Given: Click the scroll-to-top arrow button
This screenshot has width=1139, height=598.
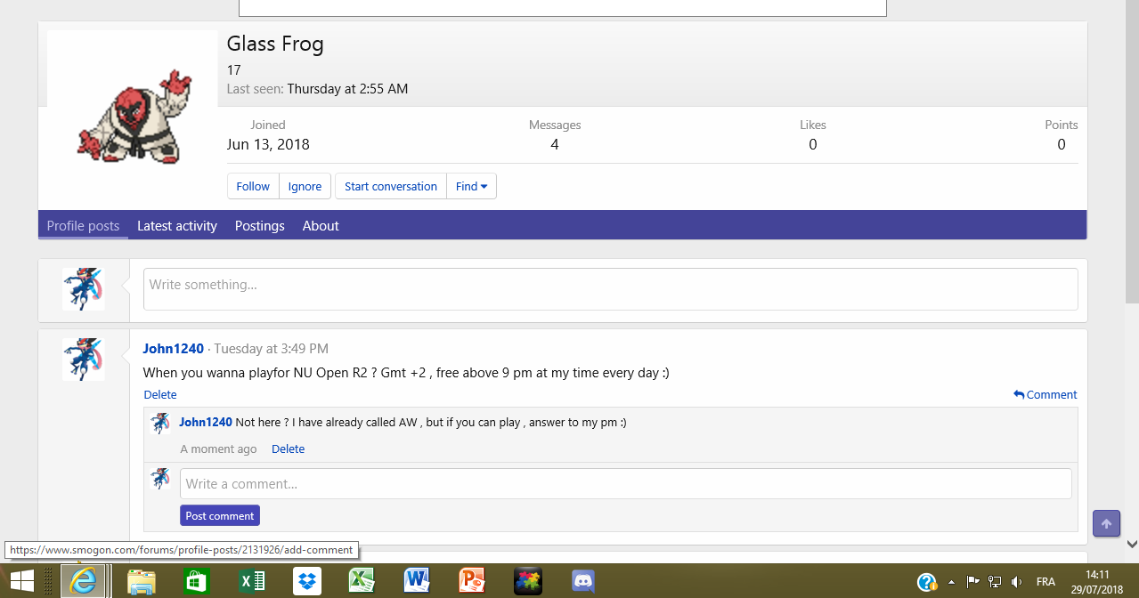Looking at the screenshot, I should pyautogui.click(x=1106, y=524).
